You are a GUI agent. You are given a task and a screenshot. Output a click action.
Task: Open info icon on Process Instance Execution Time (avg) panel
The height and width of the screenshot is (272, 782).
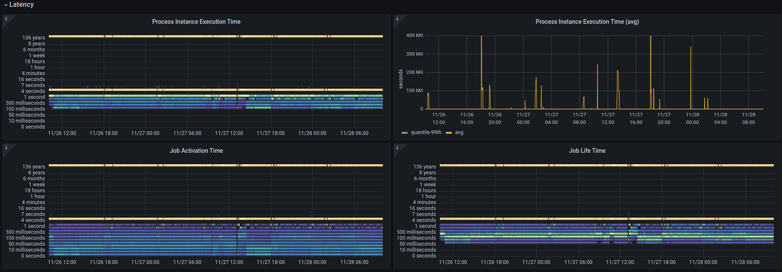pyautogui.click(x=397, y=19)
